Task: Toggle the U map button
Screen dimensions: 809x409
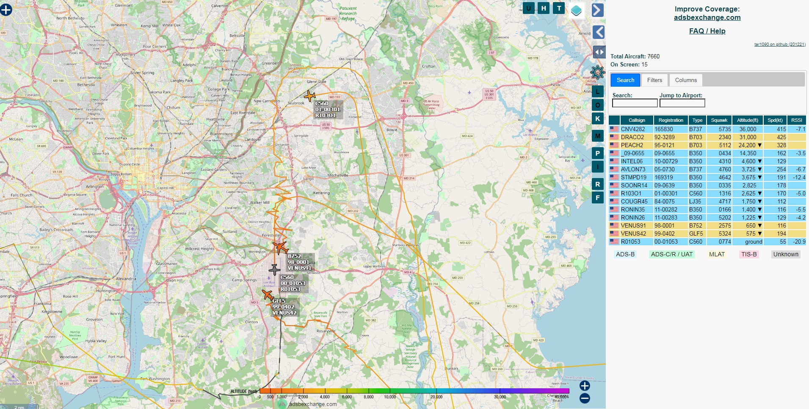Action: pos(528,8)
